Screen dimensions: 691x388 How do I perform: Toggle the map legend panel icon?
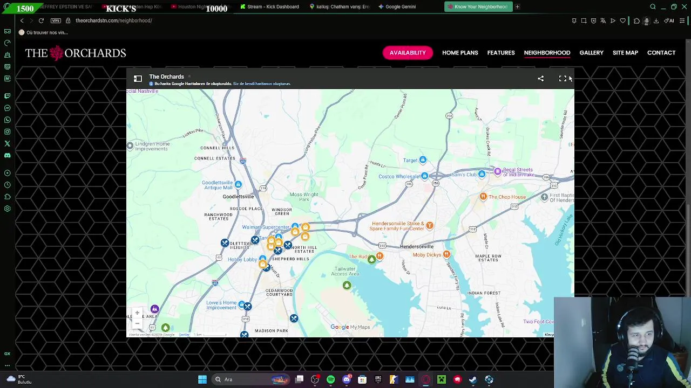(x=138, y=79)
